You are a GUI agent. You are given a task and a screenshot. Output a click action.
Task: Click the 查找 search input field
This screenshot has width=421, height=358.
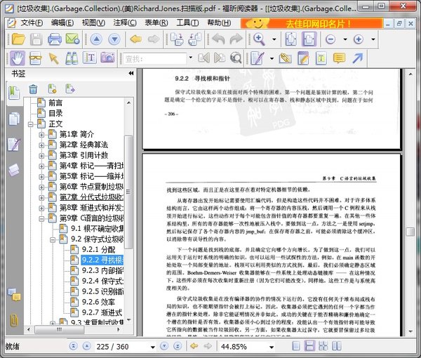click(154, 58)
